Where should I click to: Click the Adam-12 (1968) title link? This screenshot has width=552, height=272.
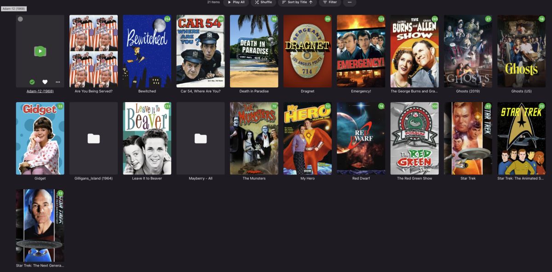40,91
